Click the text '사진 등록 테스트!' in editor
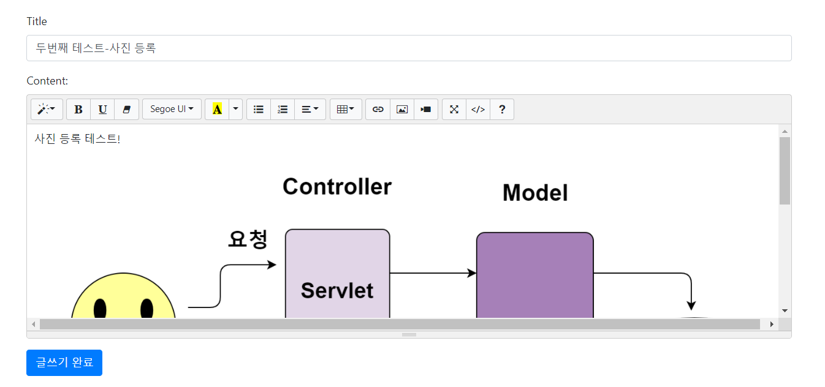 tap(77, 139)
